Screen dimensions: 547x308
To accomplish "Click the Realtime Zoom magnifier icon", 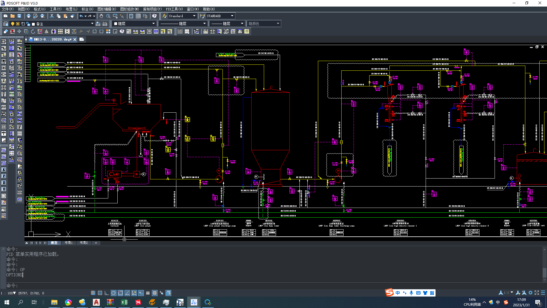I will (x=108, y=16).
